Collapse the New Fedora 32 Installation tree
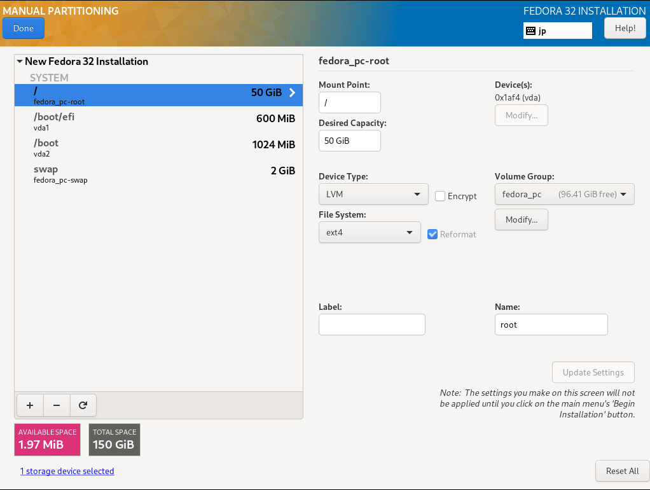The width and height of the screenshot is (650, 490). [x=20, y=61]
